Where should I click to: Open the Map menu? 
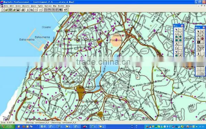coord(55,6)
